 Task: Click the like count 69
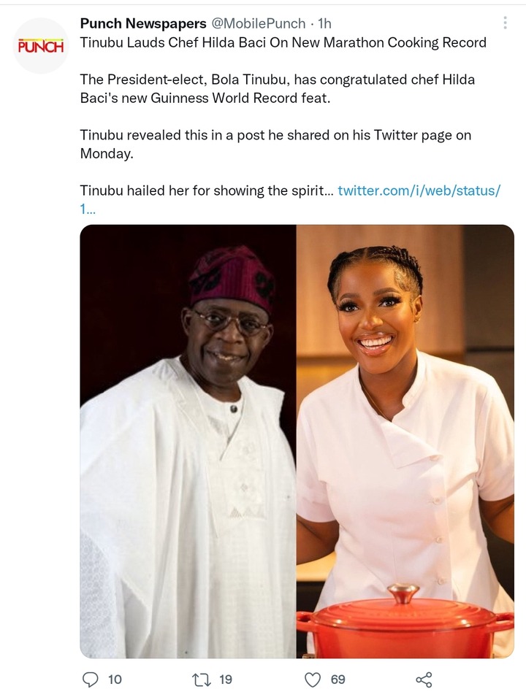[338, 680]
